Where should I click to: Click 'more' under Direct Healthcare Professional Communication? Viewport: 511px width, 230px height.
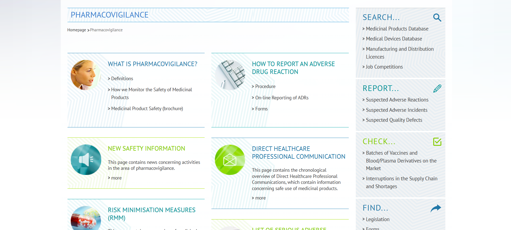coord(260,198)
